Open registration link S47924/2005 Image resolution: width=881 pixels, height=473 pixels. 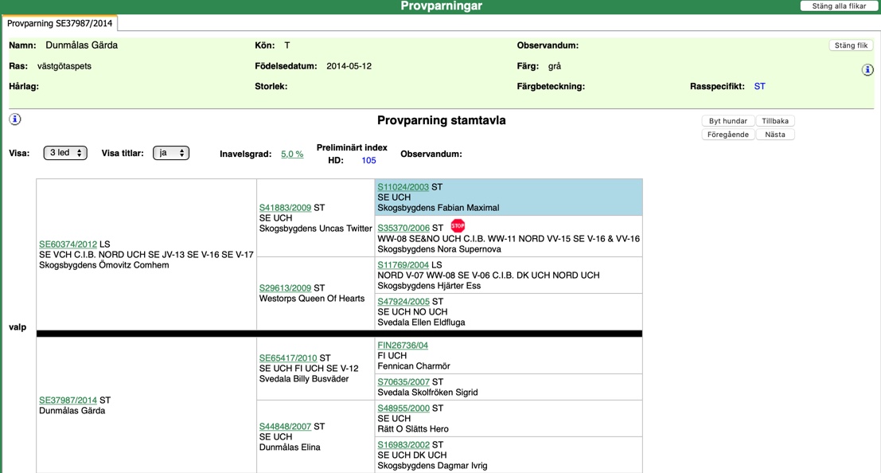click(403, 302)
